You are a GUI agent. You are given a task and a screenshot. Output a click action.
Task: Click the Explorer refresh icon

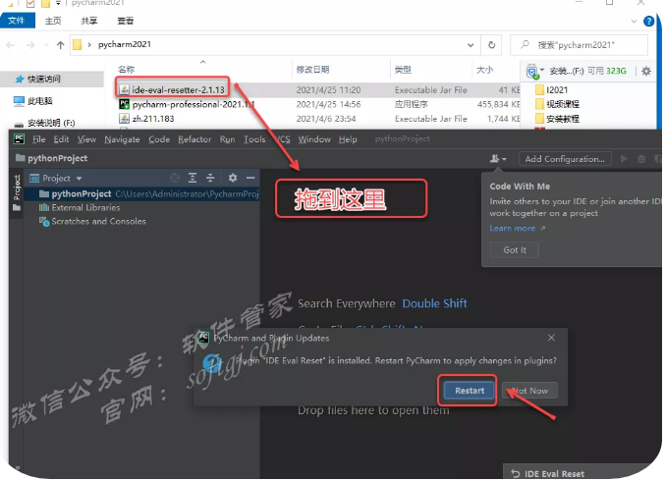click(491, 44)
